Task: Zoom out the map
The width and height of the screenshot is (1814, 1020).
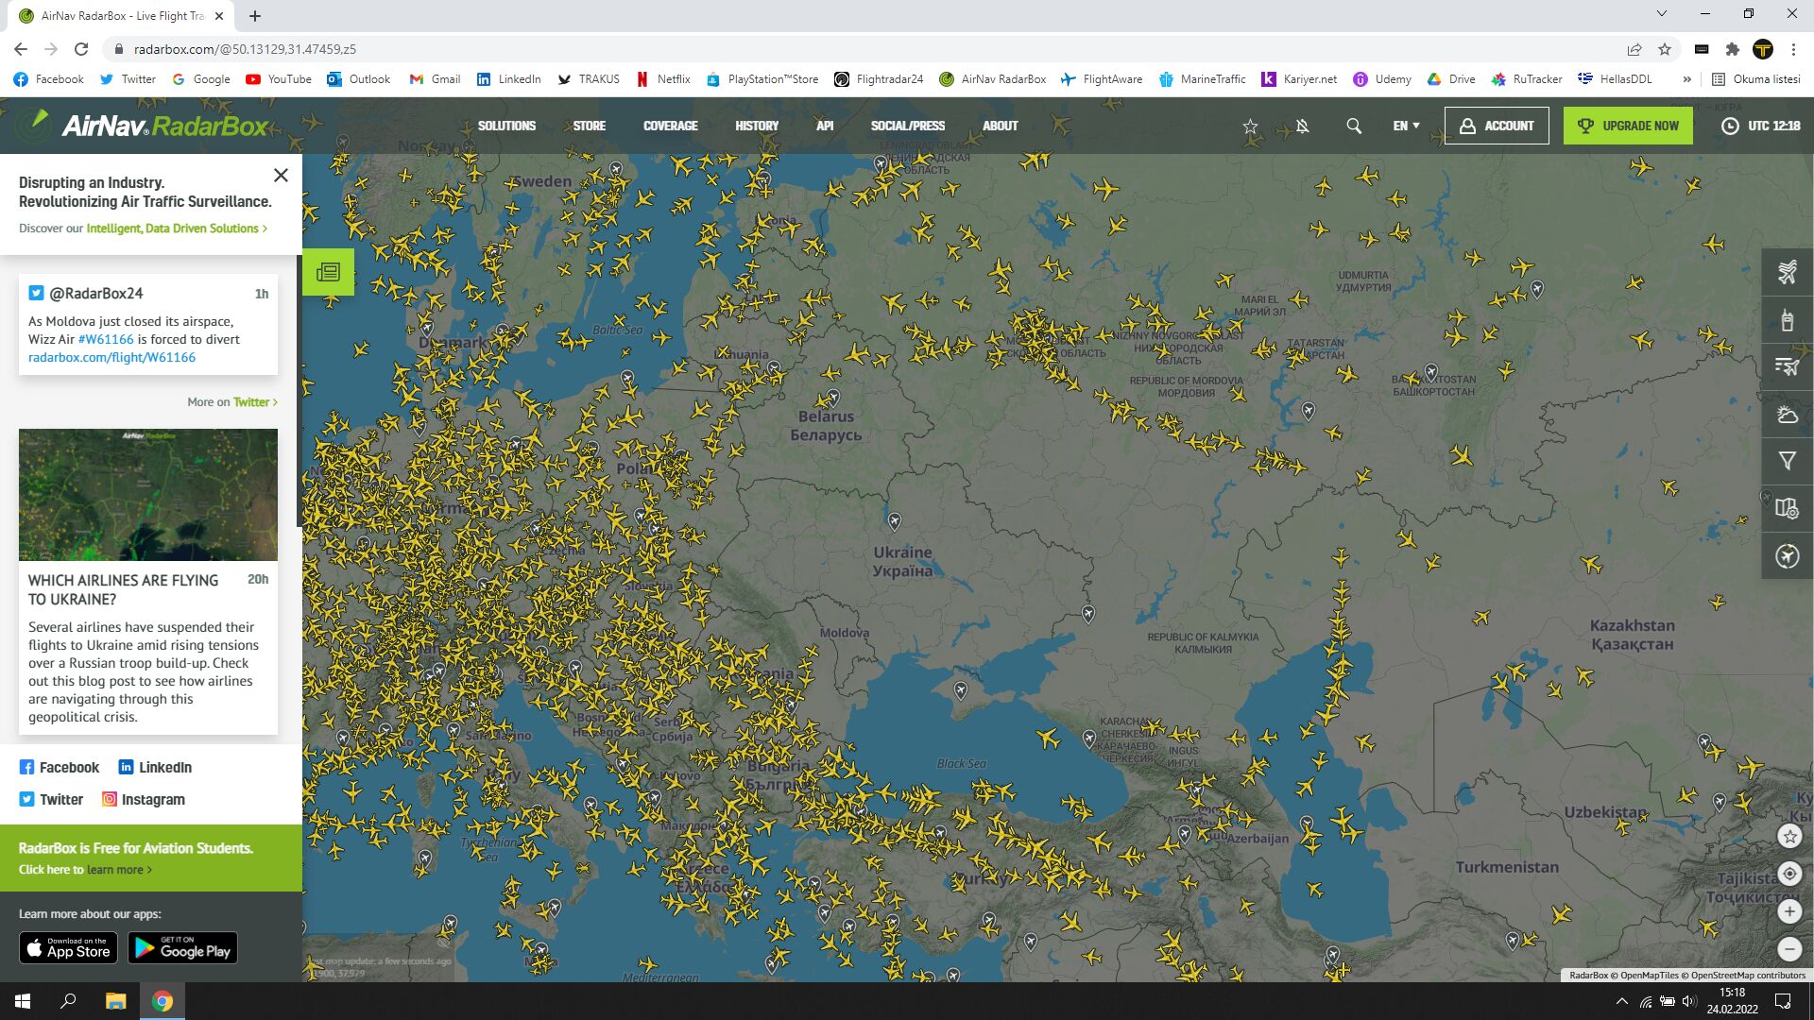Action: pyautogui.click(x=1789, y=949)
